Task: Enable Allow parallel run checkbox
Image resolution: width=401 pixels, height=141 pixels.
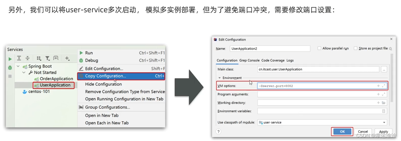Action: [319, 48]
